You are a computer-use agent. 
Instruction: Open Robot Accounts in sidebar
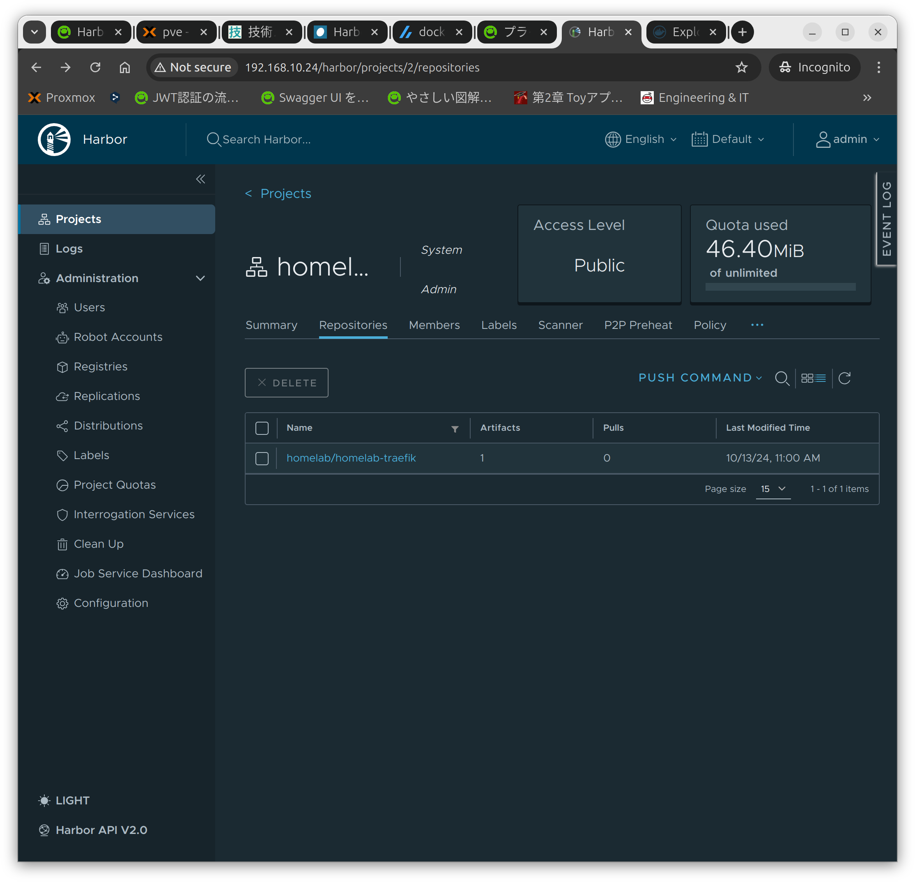coord(117,337)
